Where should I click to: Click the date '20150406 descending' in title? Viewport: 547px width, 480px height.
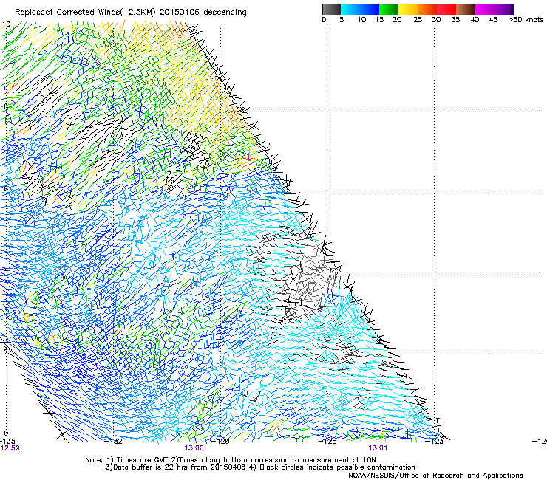point(203,13)
